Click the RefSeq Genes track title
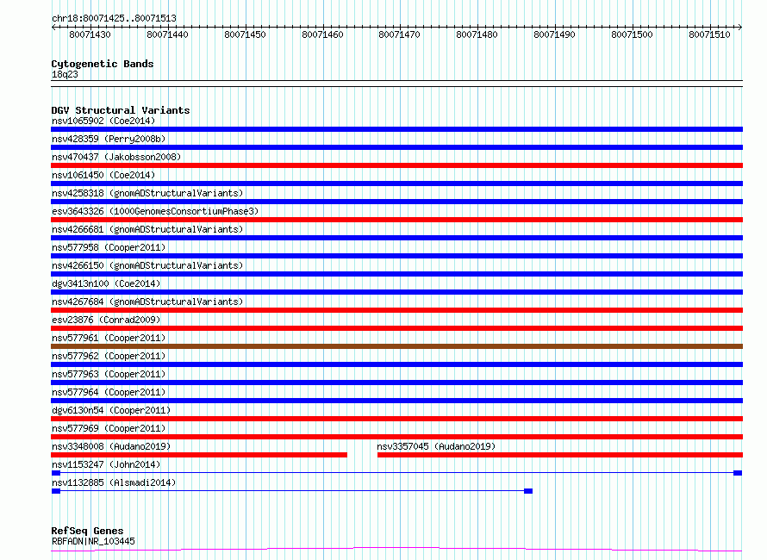 click(87, 531)
